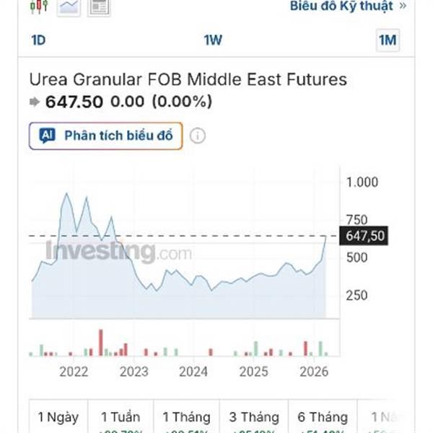Viewport: 433px width, 433px height.
Task: Click the gray arrow beside 647.50 price
Action: [35, 102]
